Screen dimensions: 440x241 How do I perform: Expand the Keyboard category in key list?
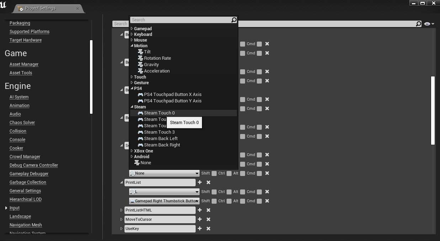tap(132, 34)
